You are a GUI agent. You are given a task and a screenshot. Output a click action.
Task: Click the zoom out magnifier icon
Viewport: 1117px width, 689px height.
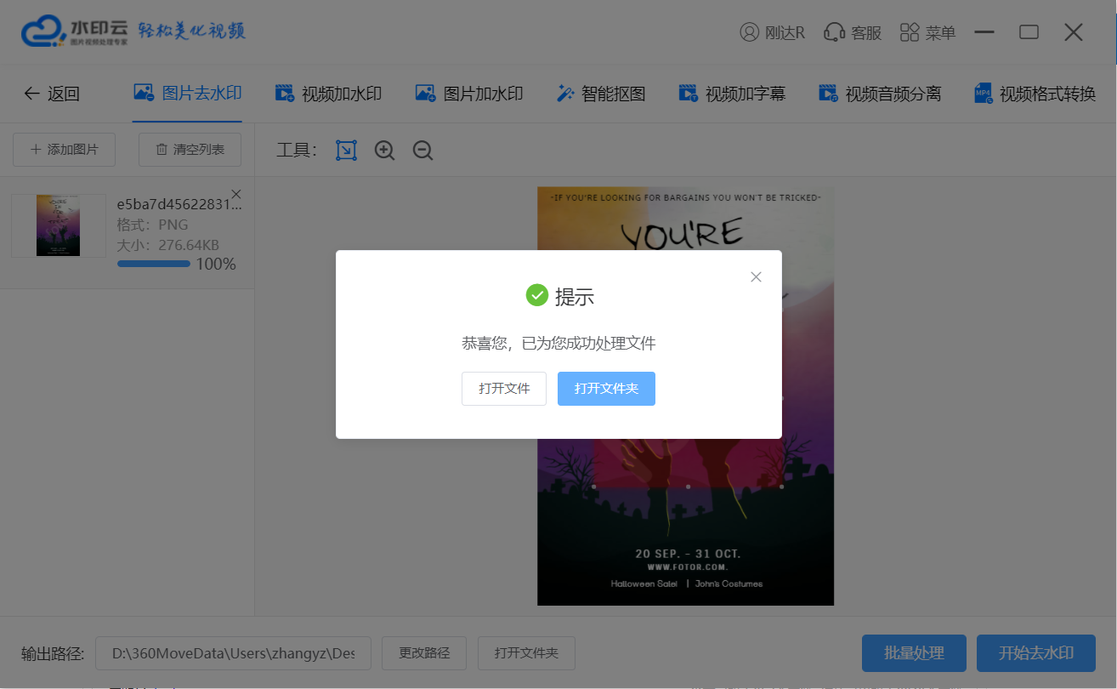[x=423, y=151]
